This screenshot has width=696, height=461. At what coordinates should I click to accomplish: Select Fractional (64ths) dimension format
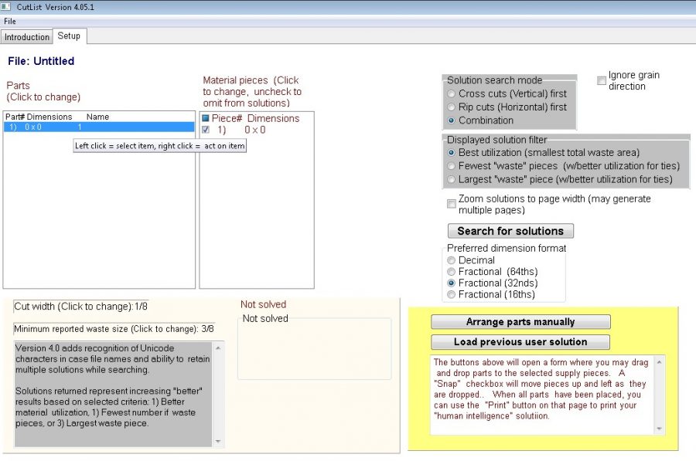click(x=452, y=272)
